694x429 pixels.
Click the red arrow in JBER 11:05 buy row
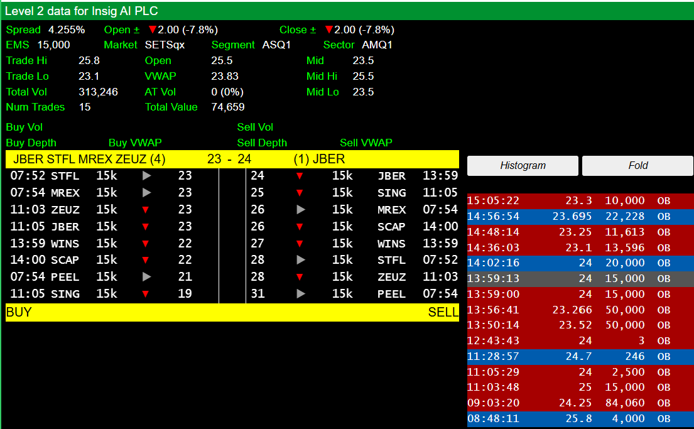pyautogui.click(x=146, y=227)
